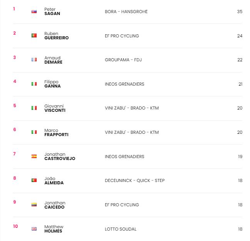Open Giovanni Visconti rider name
The width and height of the screenshot is (250, 241).
click(x=55, y=108)
